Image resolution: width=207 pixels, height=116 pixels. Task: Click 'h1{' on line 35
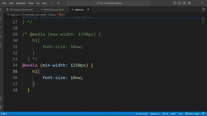(36, 72)
